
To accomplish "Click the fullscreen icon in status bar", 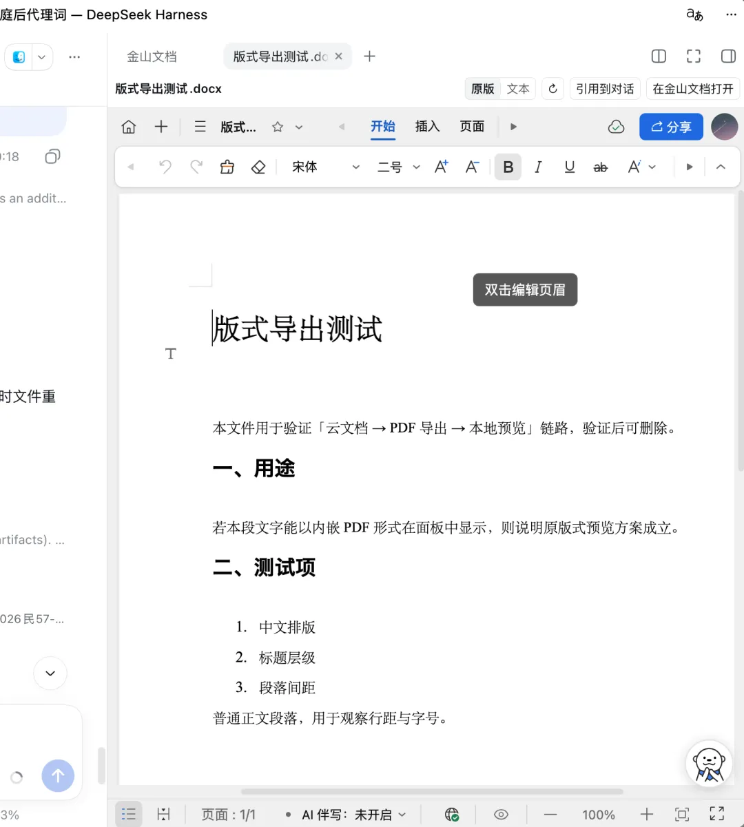I will click(x=716, y=815).
